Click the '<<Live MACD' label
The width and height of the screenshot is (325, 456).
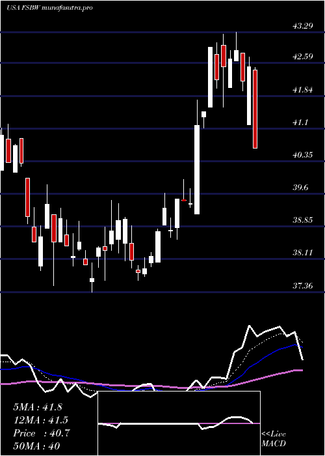click(274, 438)
